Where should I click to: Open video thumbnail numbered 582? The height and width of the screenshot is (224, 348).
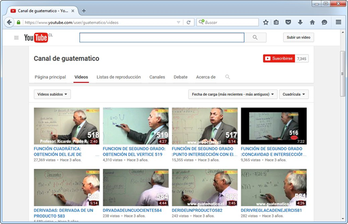(205, 187)
